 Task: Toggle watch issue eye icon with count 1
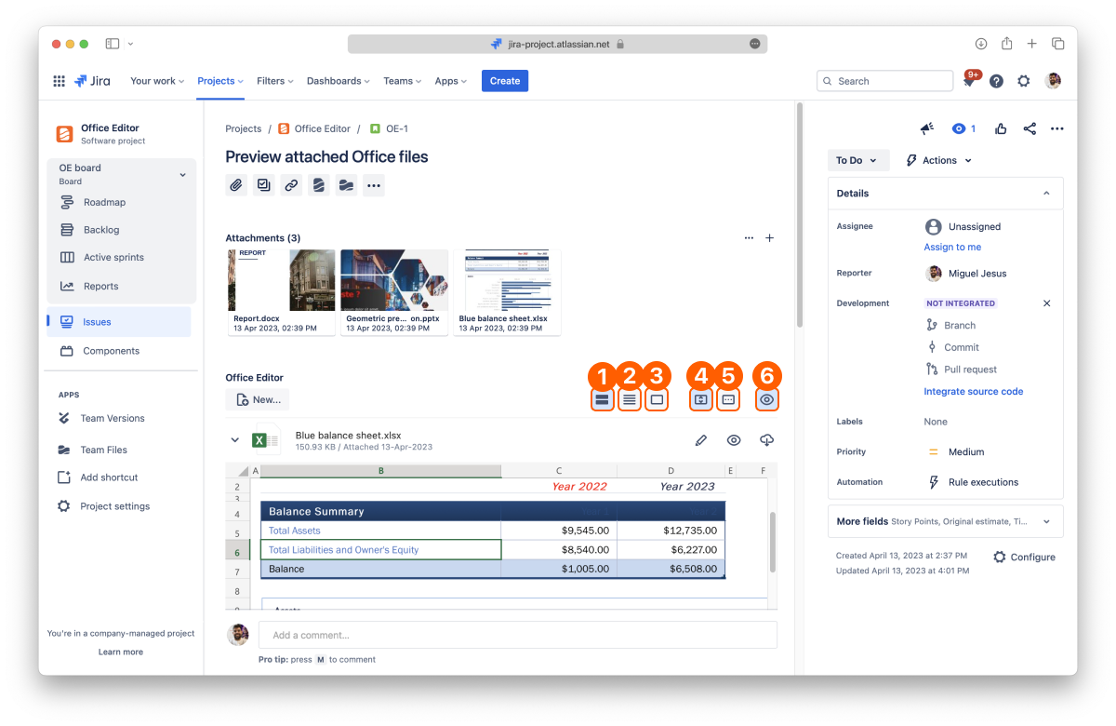pyautogui.click(x=963, y=128)
